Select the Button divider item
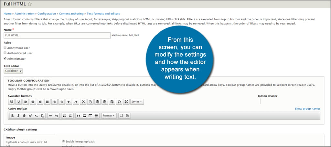 click(260, 101)
